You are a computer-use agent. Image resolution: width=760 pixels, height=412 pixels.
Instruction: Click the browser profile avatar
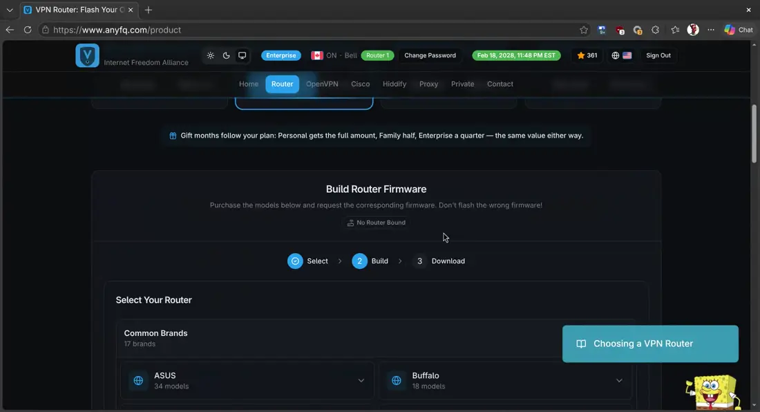[x=693, y=30]
